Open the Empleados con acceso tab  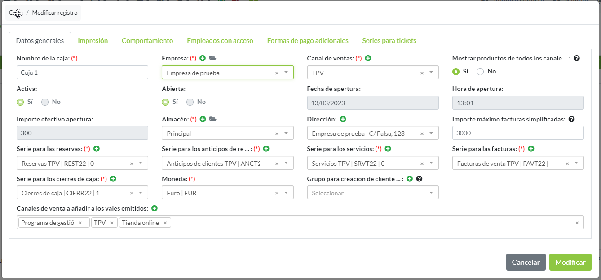(x=220, y=40)
